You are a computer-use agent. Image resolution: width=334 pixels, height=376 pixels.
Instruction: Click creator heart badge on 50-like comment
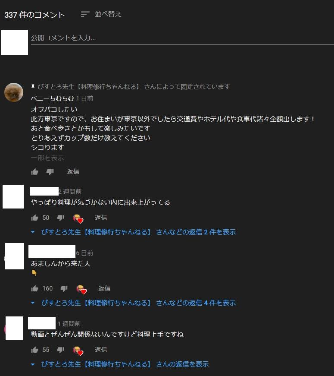78,219
